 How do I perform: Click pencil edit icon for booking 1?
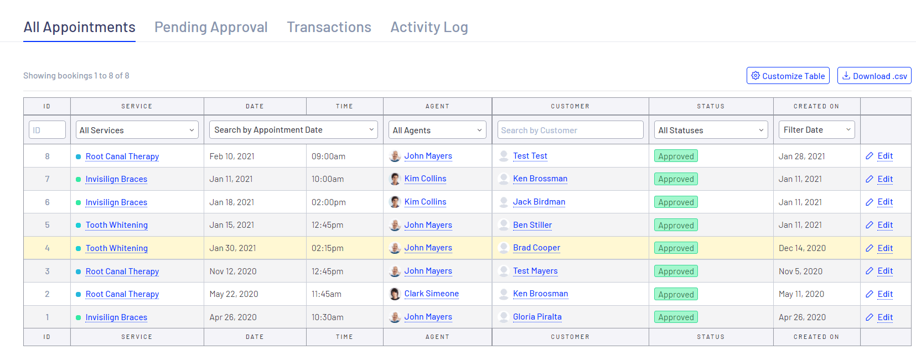(x=870, y=317)
